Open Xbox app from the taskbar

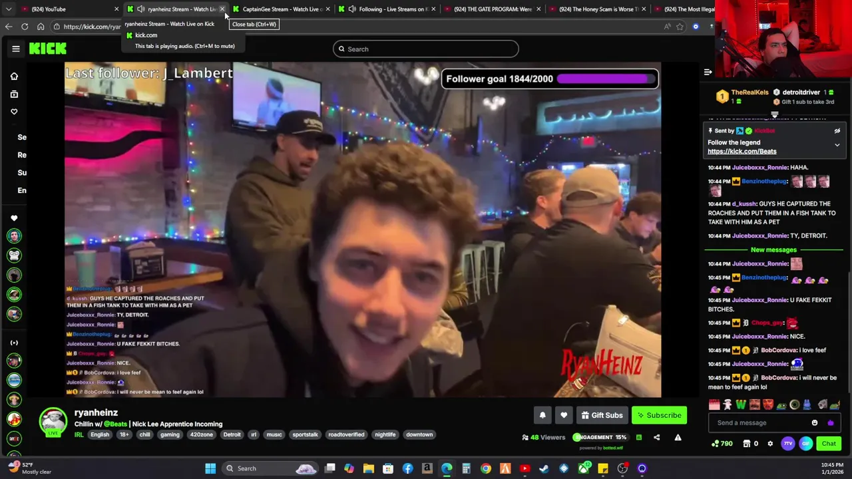pyautogui.click(x=584, y=468)
